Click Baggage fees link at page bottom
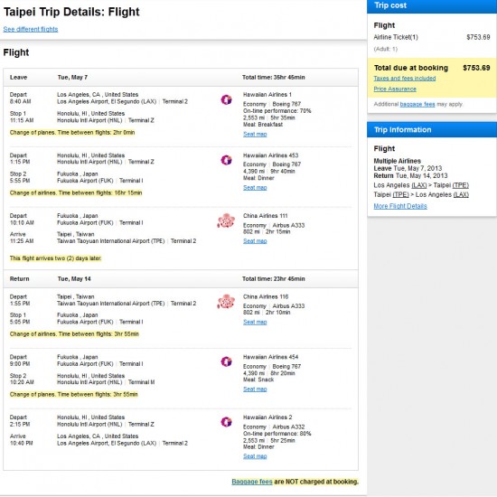This screenshot has width=497, height=497. click(x=252, y=482)
